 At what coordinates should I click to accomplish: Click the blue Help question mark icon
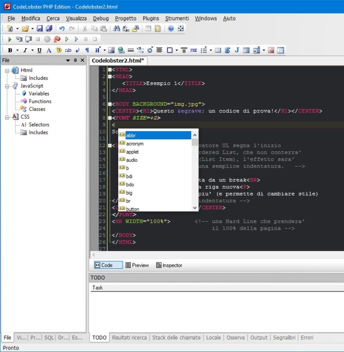coord(171,29)
